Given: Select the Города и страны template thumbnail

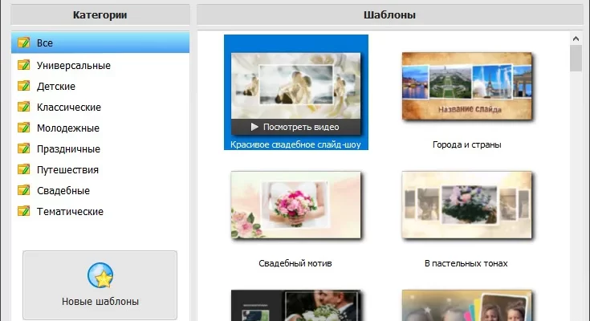Looking at the screenshot, I should [466, 86].
